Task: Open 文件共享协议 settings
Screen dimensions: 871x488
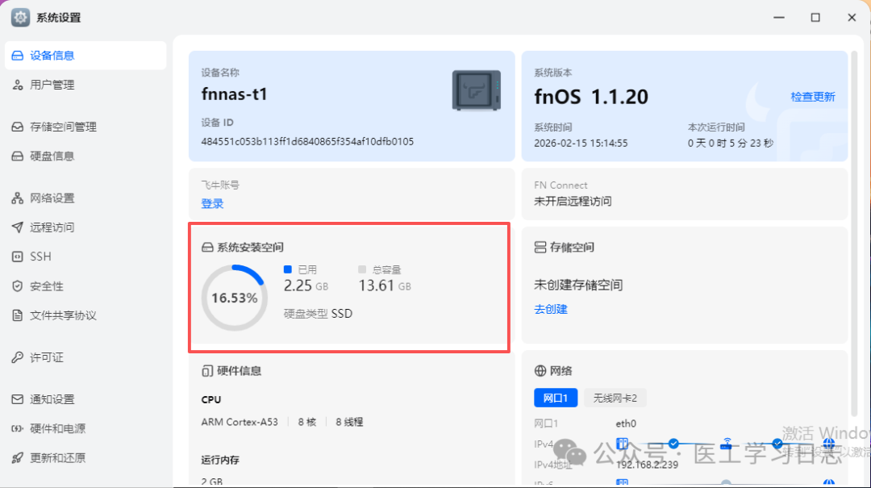Action: (60, 315)
